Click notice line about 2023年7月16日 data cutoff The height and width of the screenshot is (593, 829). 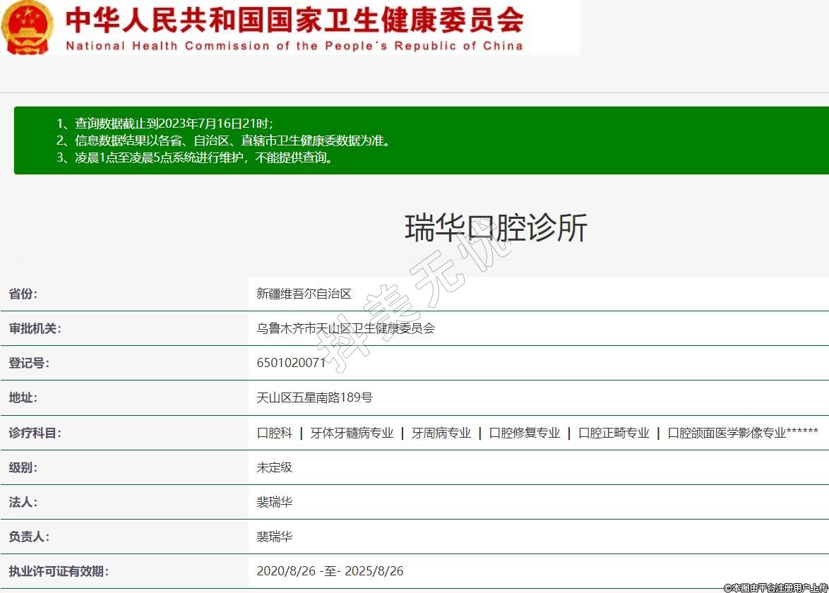[165, 123]
